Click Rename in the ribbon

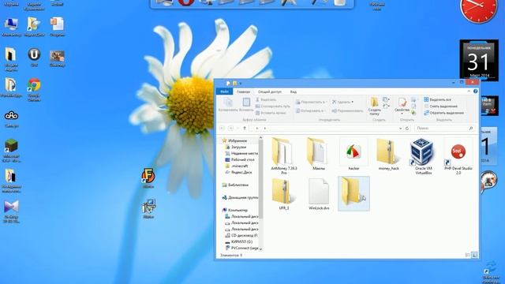[347, 110]
